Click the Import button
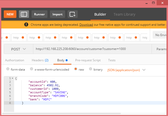The image size is (168, 116). [58, 14]
